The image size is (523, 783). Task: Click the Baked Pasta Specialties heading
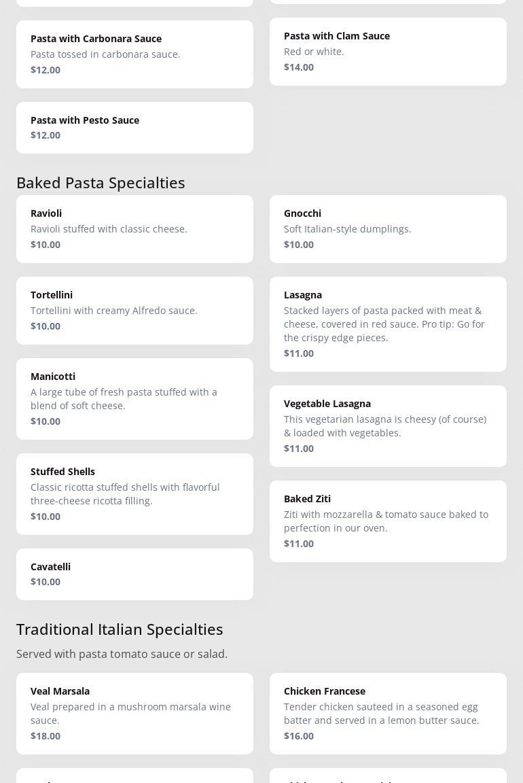point(101,184)
